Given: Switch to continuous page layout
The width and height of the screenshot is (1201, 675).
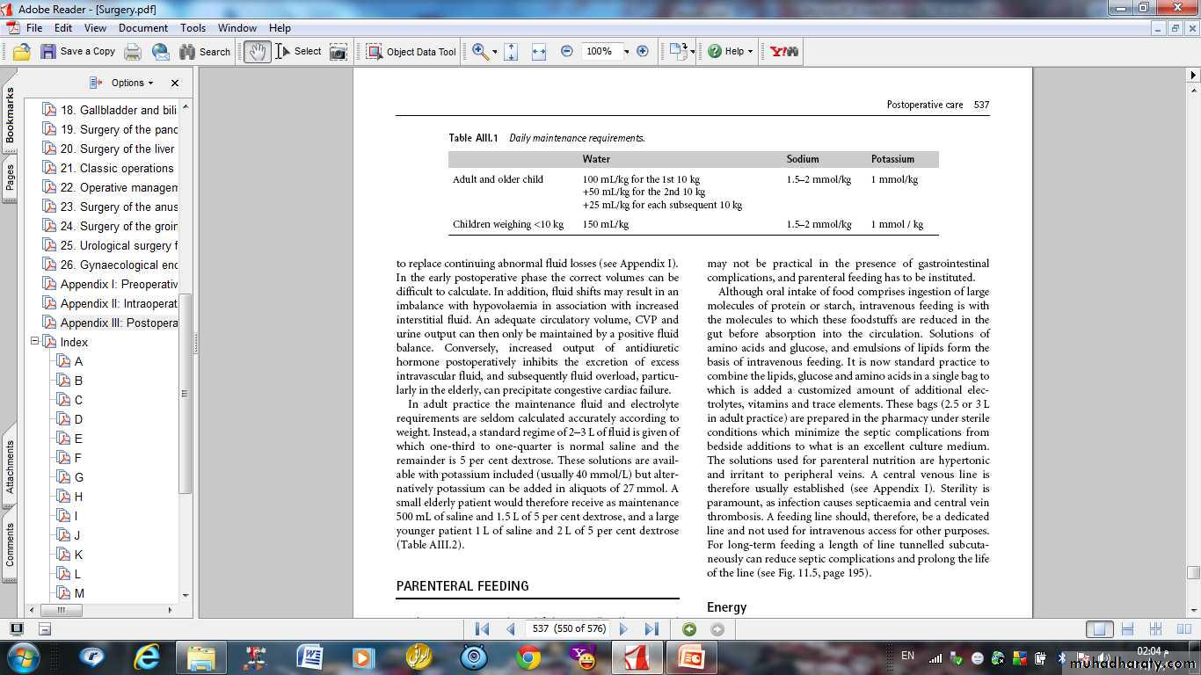Looking at the screenshot, I should tap(1127, 629).
